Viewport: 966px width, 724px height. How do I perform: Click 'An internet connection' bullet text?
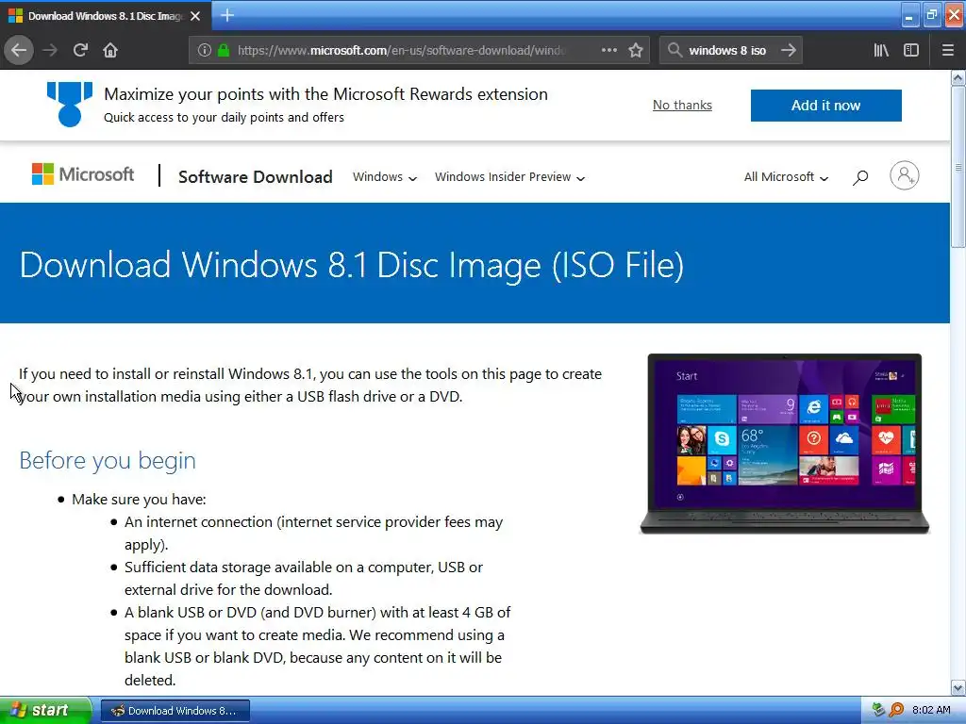point(313,534)
